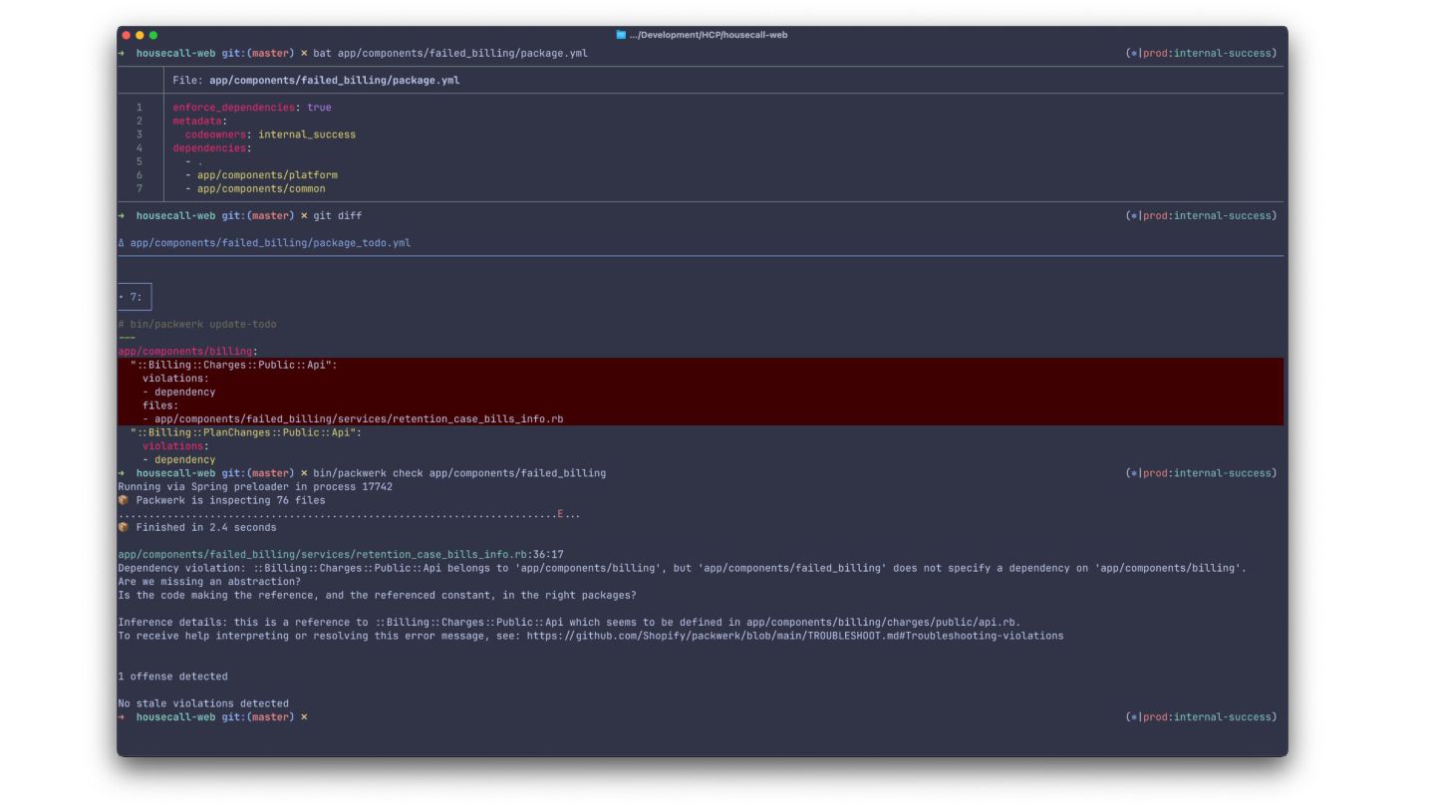Click the retention_case_bills_info.rb:36:17 file path
The image size is (1435, 807).
(x=340, y=555)
